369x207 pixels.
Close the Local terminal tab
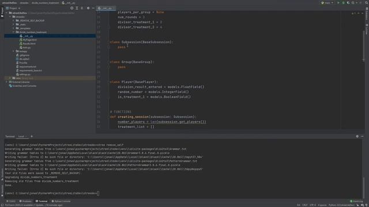[27, 136]
